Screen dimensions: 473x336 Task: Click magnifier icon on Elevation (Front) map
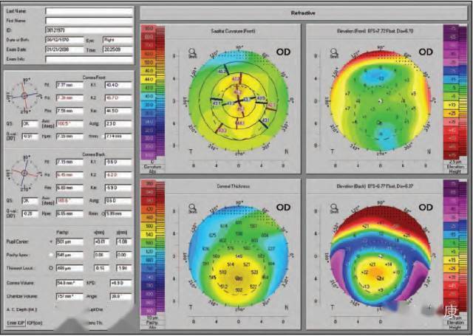[x=336, y=53]
